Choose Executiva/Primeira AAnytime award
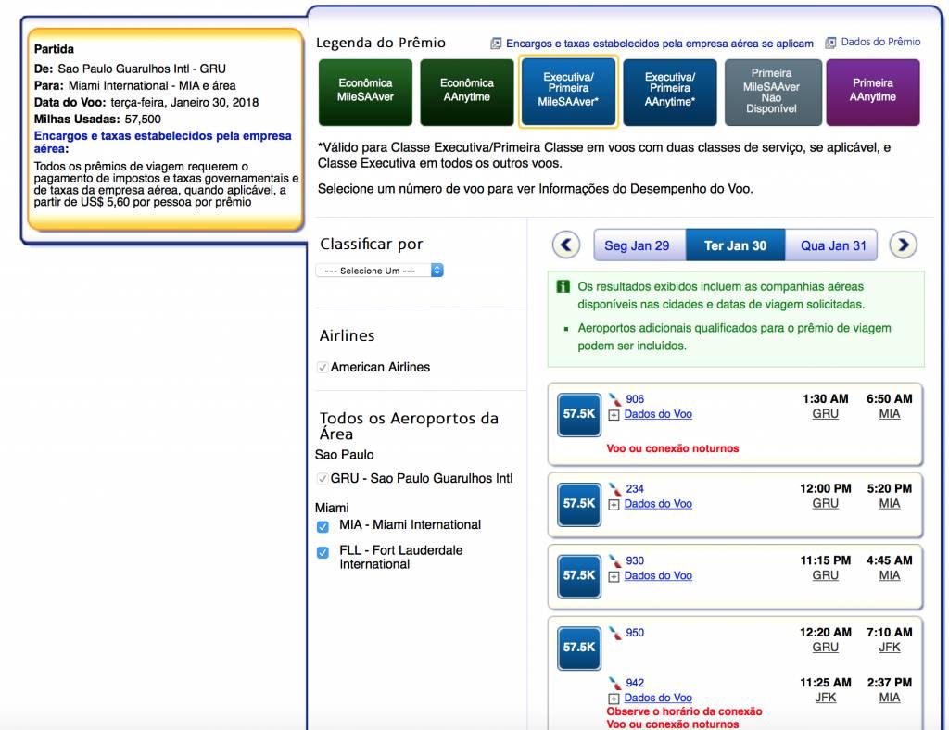Image resolution: width=949 pixels, height=730 pixels. [669, 92]
